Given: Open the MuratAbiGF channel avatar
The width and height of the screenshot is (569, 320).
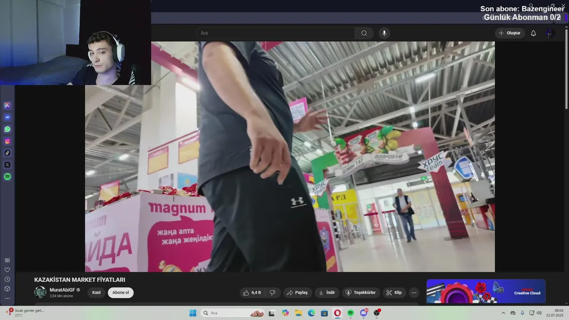Looking at the screenshot, I should [40, 292].
